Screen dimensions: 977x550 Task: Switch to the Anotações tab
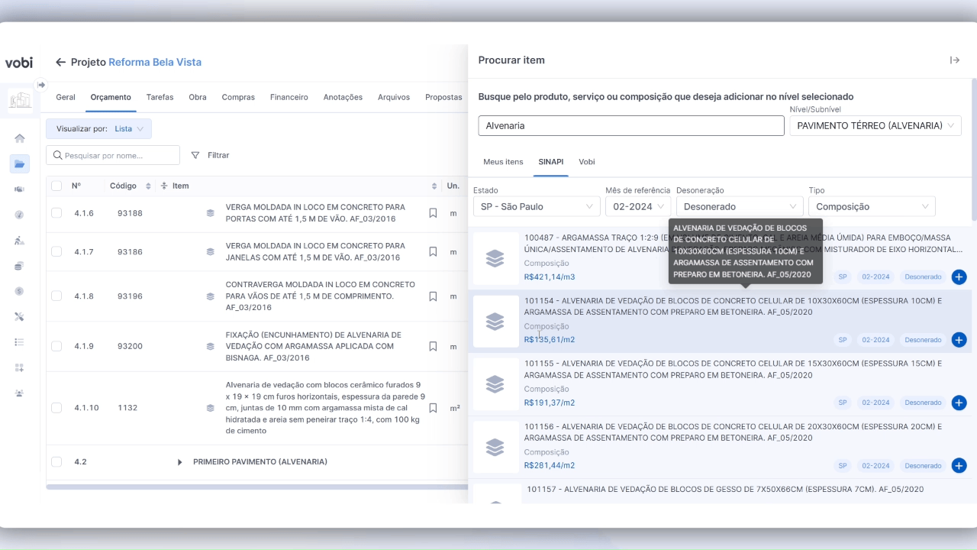343,98
